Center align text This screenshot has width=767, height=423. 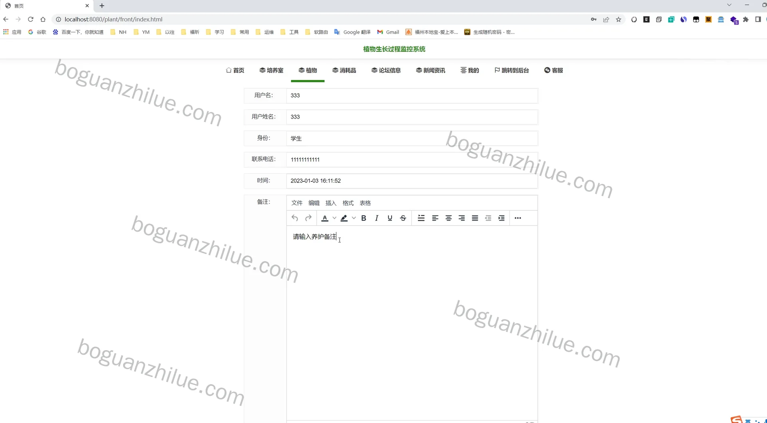(x=449, y=218)
